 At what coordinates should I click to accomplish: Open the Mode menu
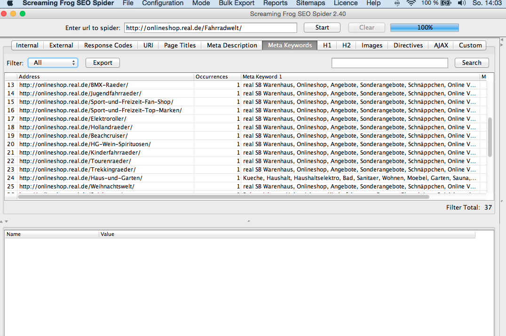[x=201, y=3]
